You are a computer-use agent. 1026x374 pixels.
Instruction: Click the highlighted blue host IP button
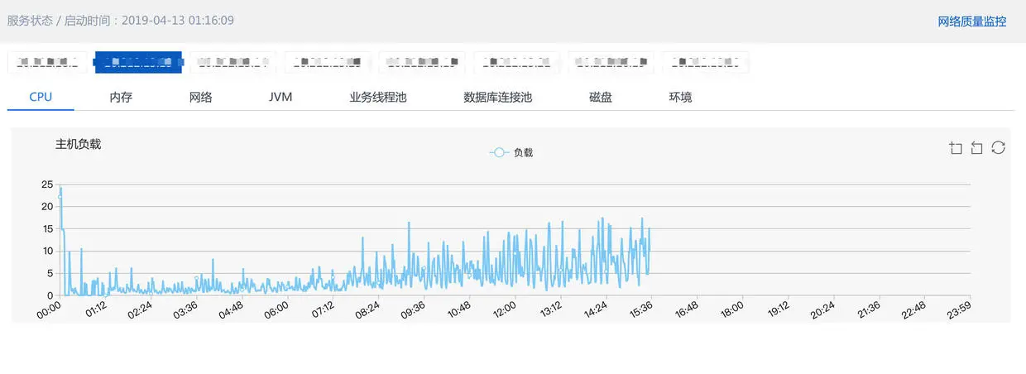(x=137, y=62)
